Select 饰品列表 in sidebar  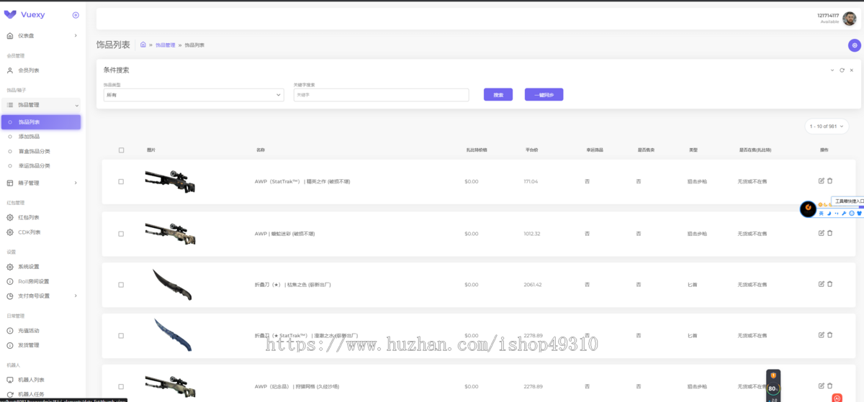tap(41, 122)
